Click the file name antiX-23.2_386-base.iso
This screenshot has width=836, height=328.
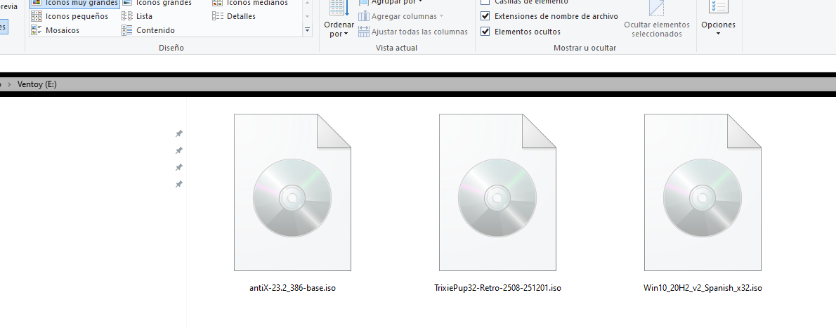(293, 288)
